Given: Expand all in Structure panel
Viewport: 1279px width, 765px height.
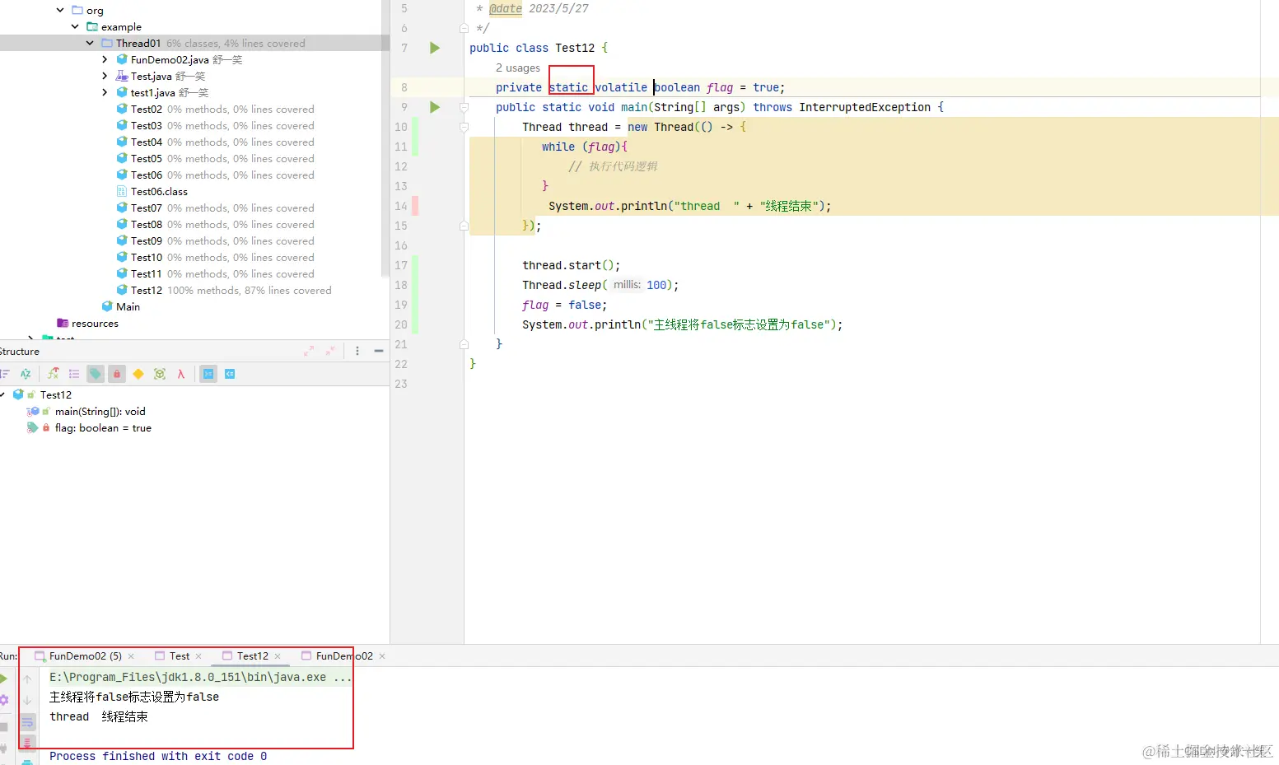Looking at the screenshot, I should (309, 351).
